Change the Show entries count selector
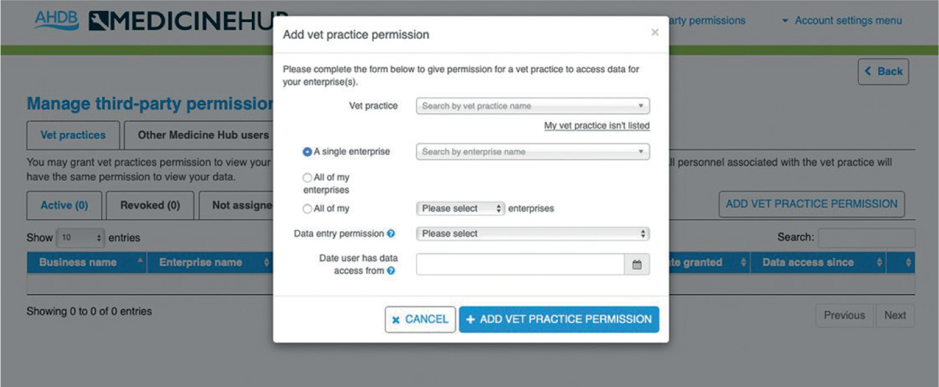 click(x=80, y=238)
